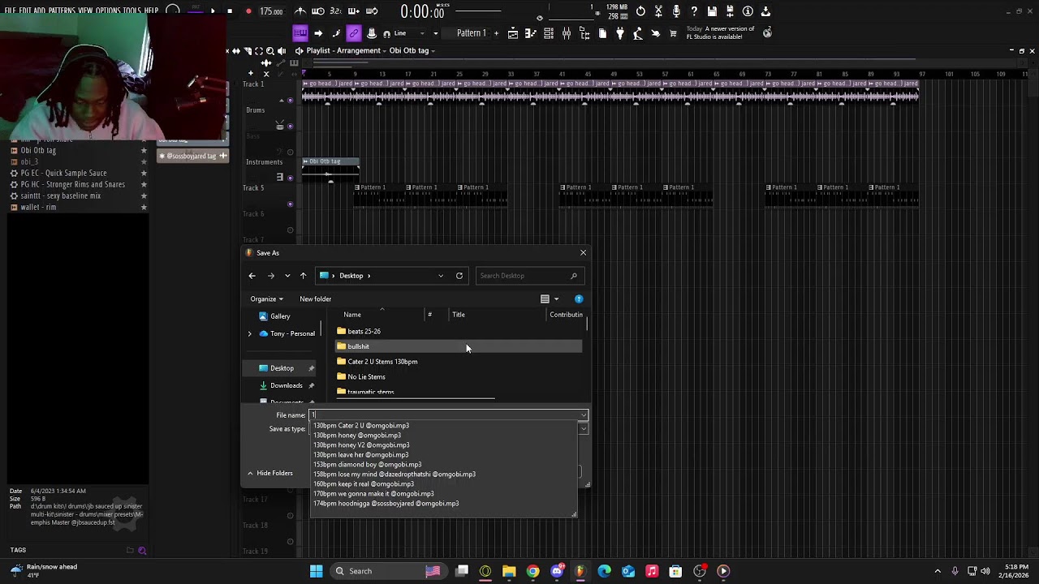Click the audio editor scissors icon

coord(658,11)
